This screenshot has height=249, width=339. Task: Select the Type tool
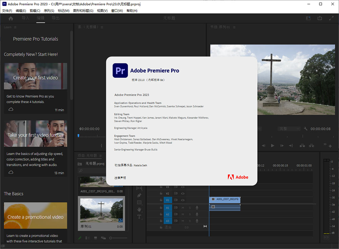139,217
